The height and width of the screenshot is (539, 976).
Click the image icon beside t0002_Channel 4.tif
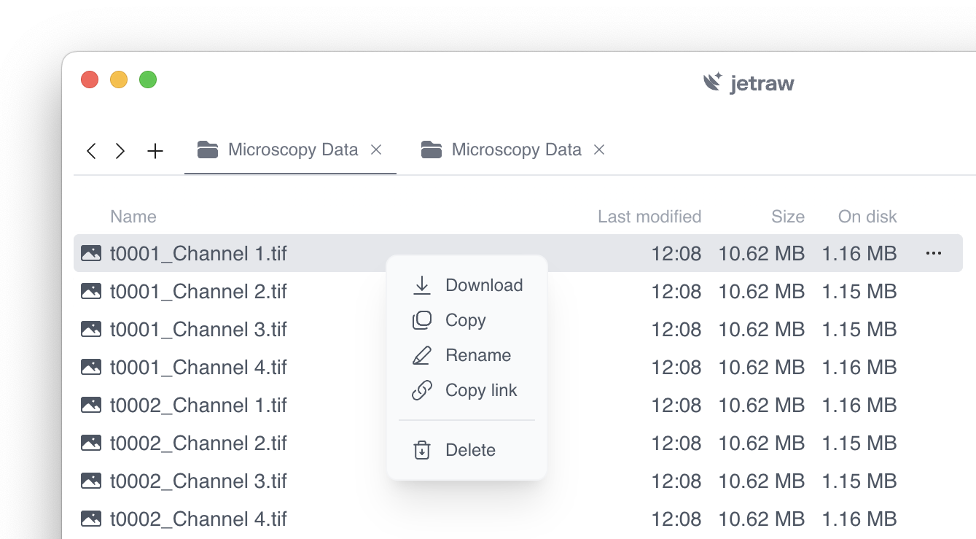[x=91, y=519]
